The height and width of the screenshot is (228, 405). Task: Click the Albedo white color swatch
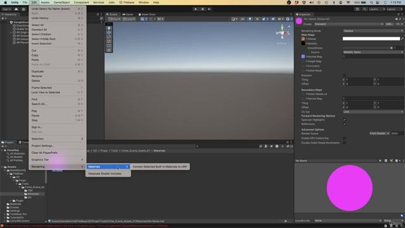click(x=371, y=39)
